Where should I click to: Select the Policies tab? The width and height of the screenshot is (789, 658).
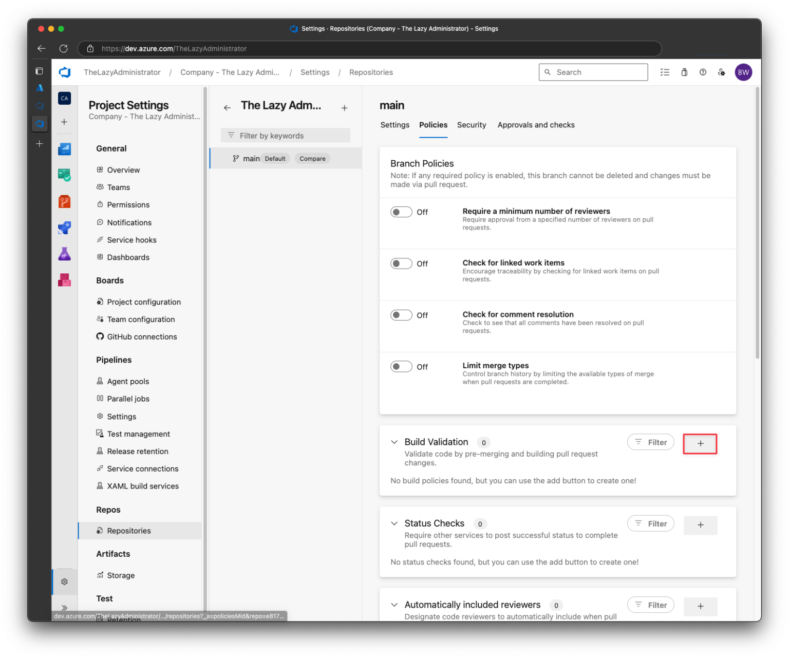(x=433, y=125)
